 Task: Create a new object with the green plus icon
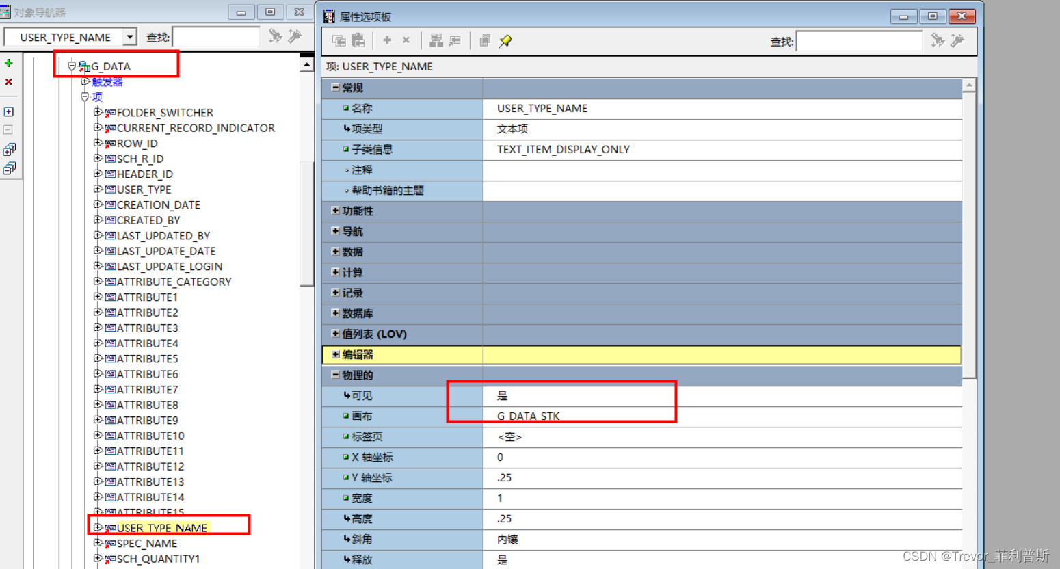click(x=9, y=63)
